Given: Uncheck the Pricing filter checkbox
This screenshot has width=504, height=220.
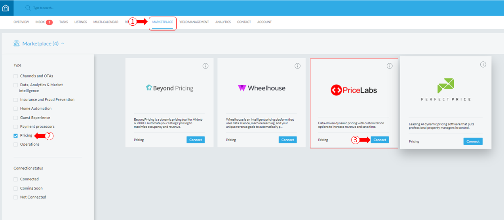Looking at the screenshot, I should click(15, 135).
